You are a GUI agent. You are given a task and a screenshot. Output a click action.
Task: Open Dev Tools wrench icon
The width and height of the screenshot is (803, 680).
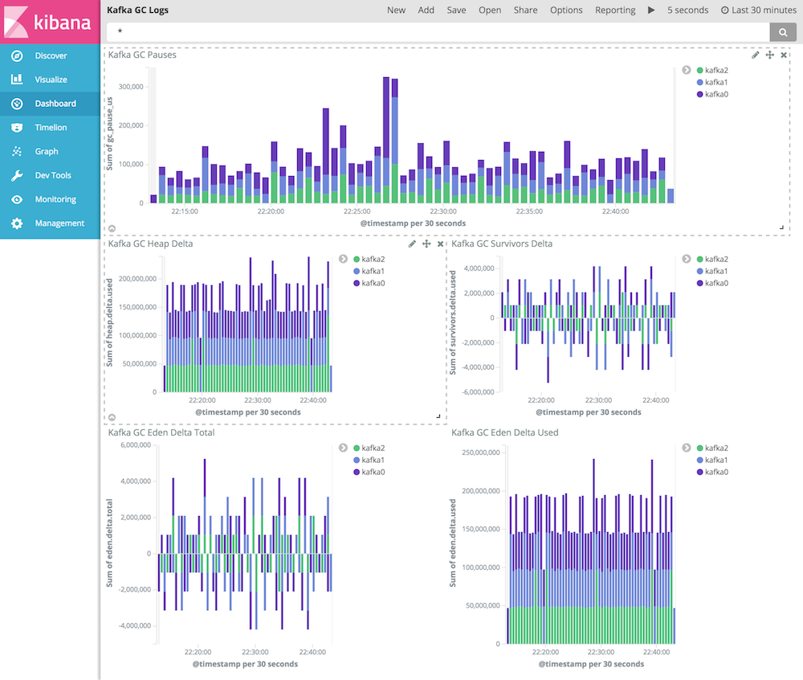point(17,175)
